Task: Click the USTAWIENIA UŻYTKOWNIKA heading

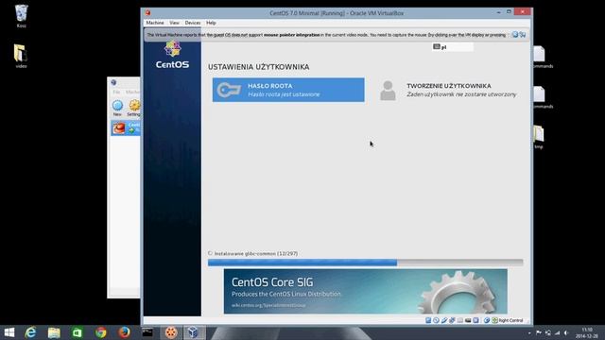Action: [258, 67]
